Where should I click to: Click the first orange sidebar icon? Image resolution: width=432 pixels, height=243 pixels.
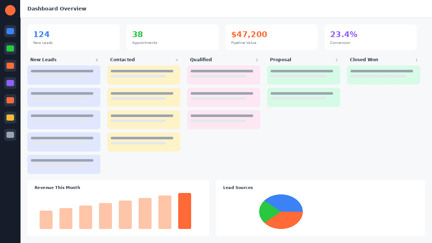[10, 66]
